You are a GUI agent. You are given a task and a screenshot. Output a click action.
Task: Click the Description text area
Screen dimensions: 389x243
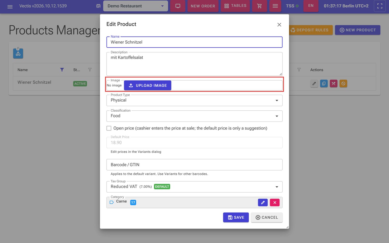[x=195, y=64]
